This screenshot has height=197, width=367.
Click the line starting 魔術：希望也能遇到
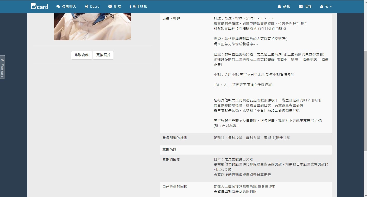pos(251,39)
